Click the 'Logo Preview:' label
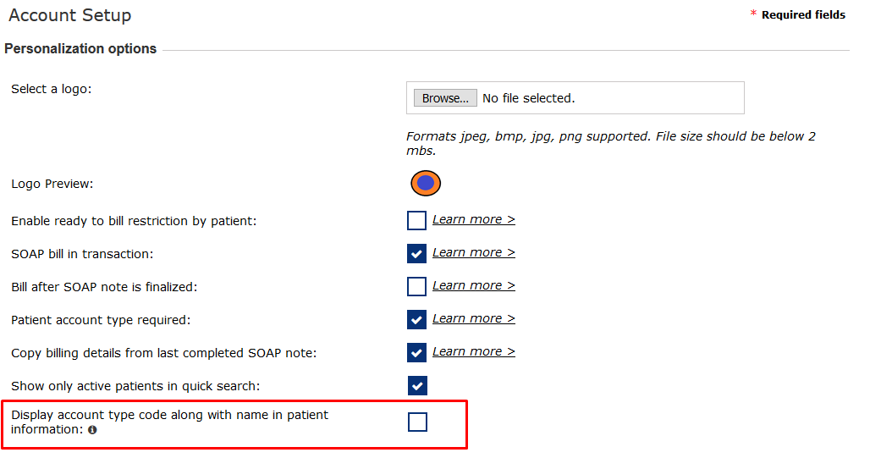Screen dimensions: 870x458 (52, 184)
